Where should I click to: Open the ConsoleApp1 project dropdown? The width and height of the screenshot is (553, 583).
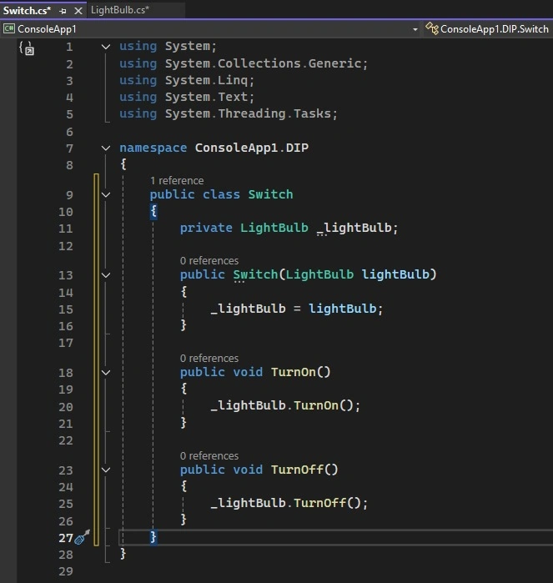[415, 29]
